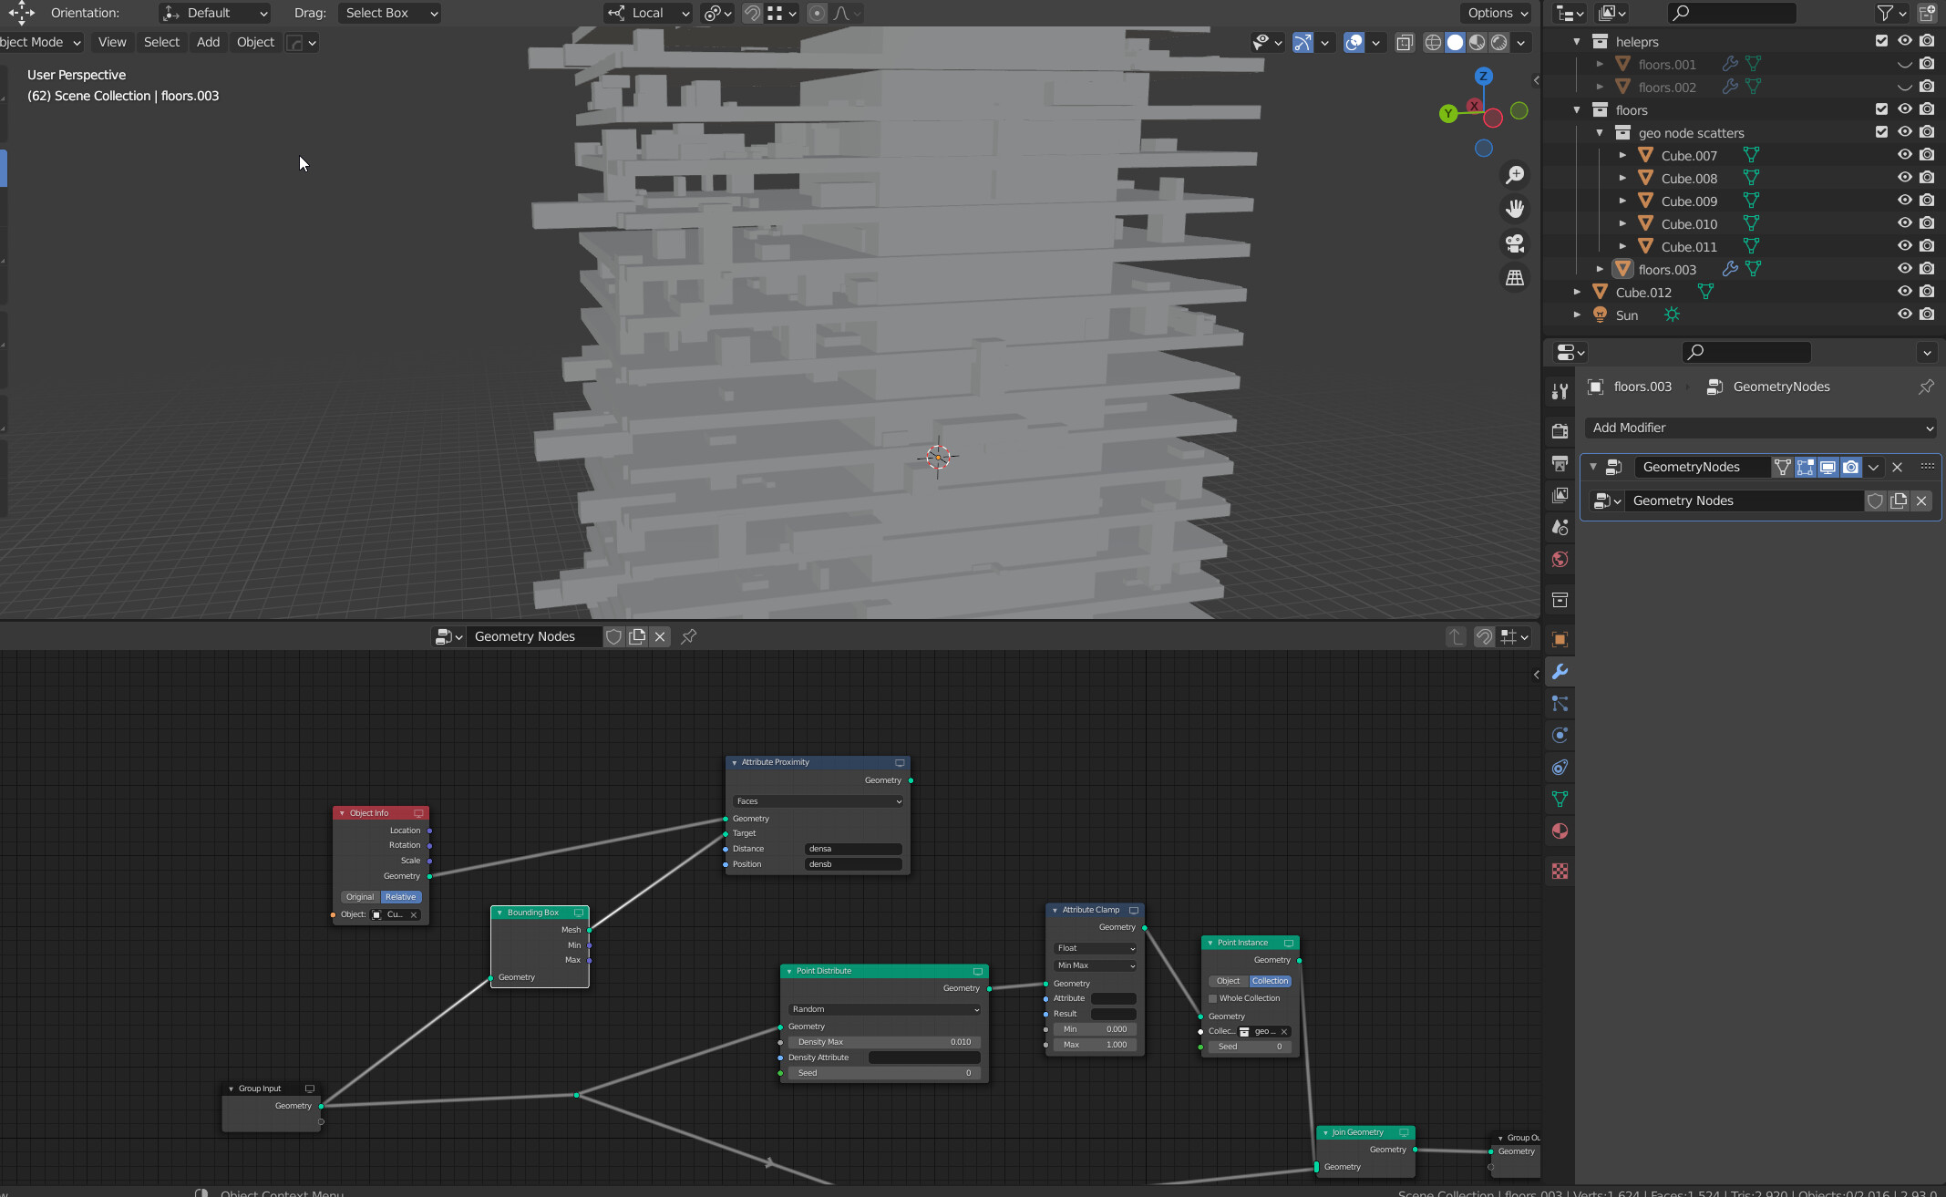Duplicate node group in node editor header
1946x1197 pixels.
coord(637,636)
